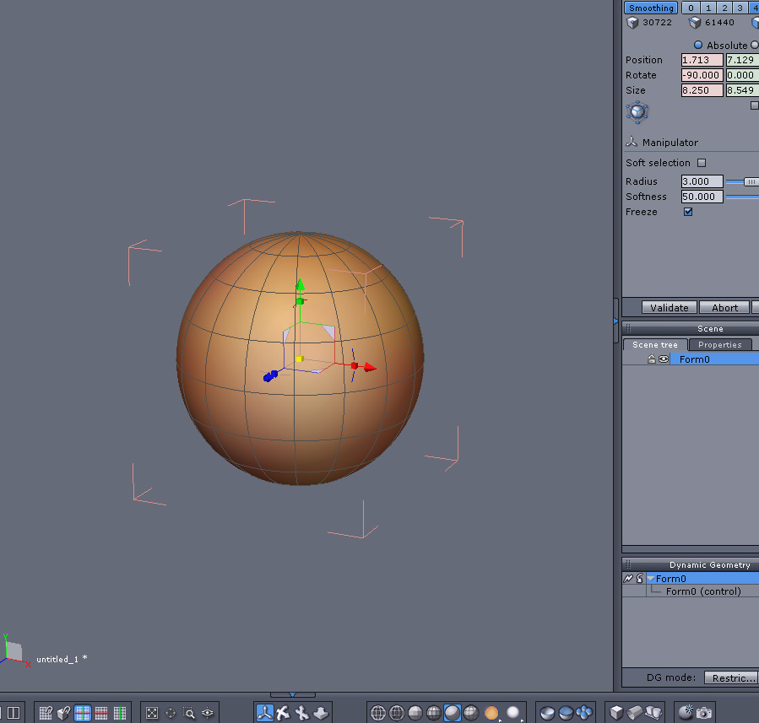This screenshot has width=759, height=723.
Task: Toggle visibility eye of Form0 in scene
Action: (x=664, y=359)
